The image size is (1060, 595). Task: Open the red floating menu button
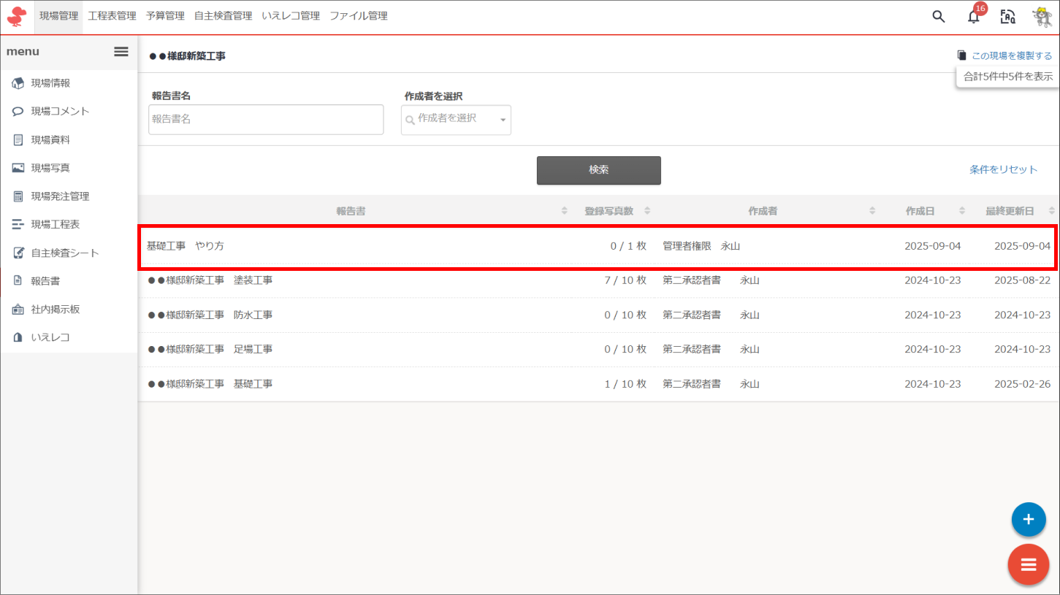[1029, 564]
